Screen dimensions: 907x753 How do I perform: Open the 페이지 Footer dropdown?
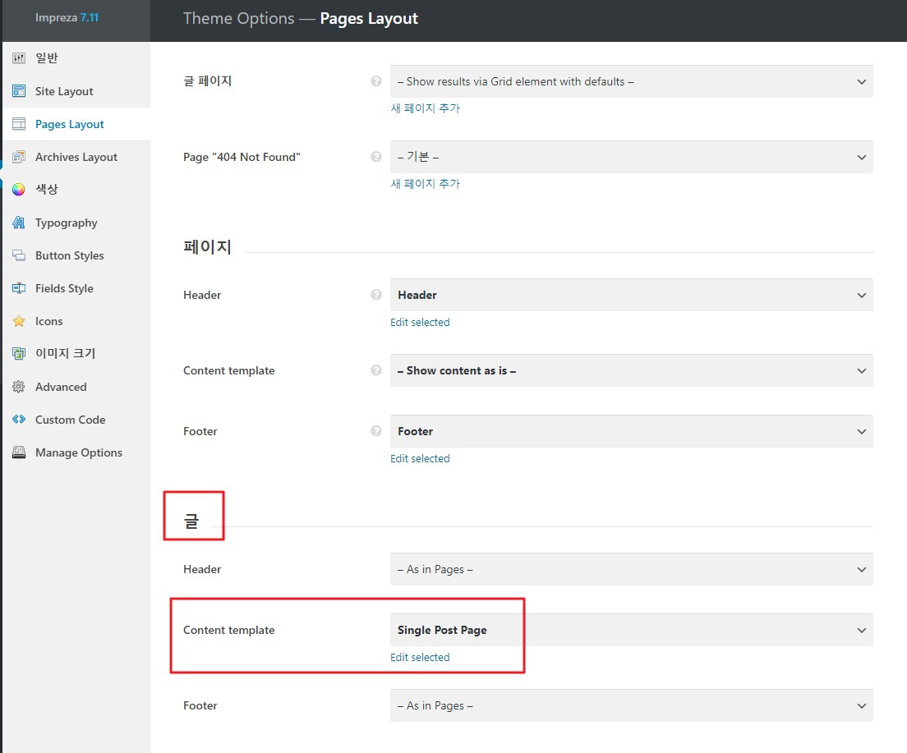[632, 431]
